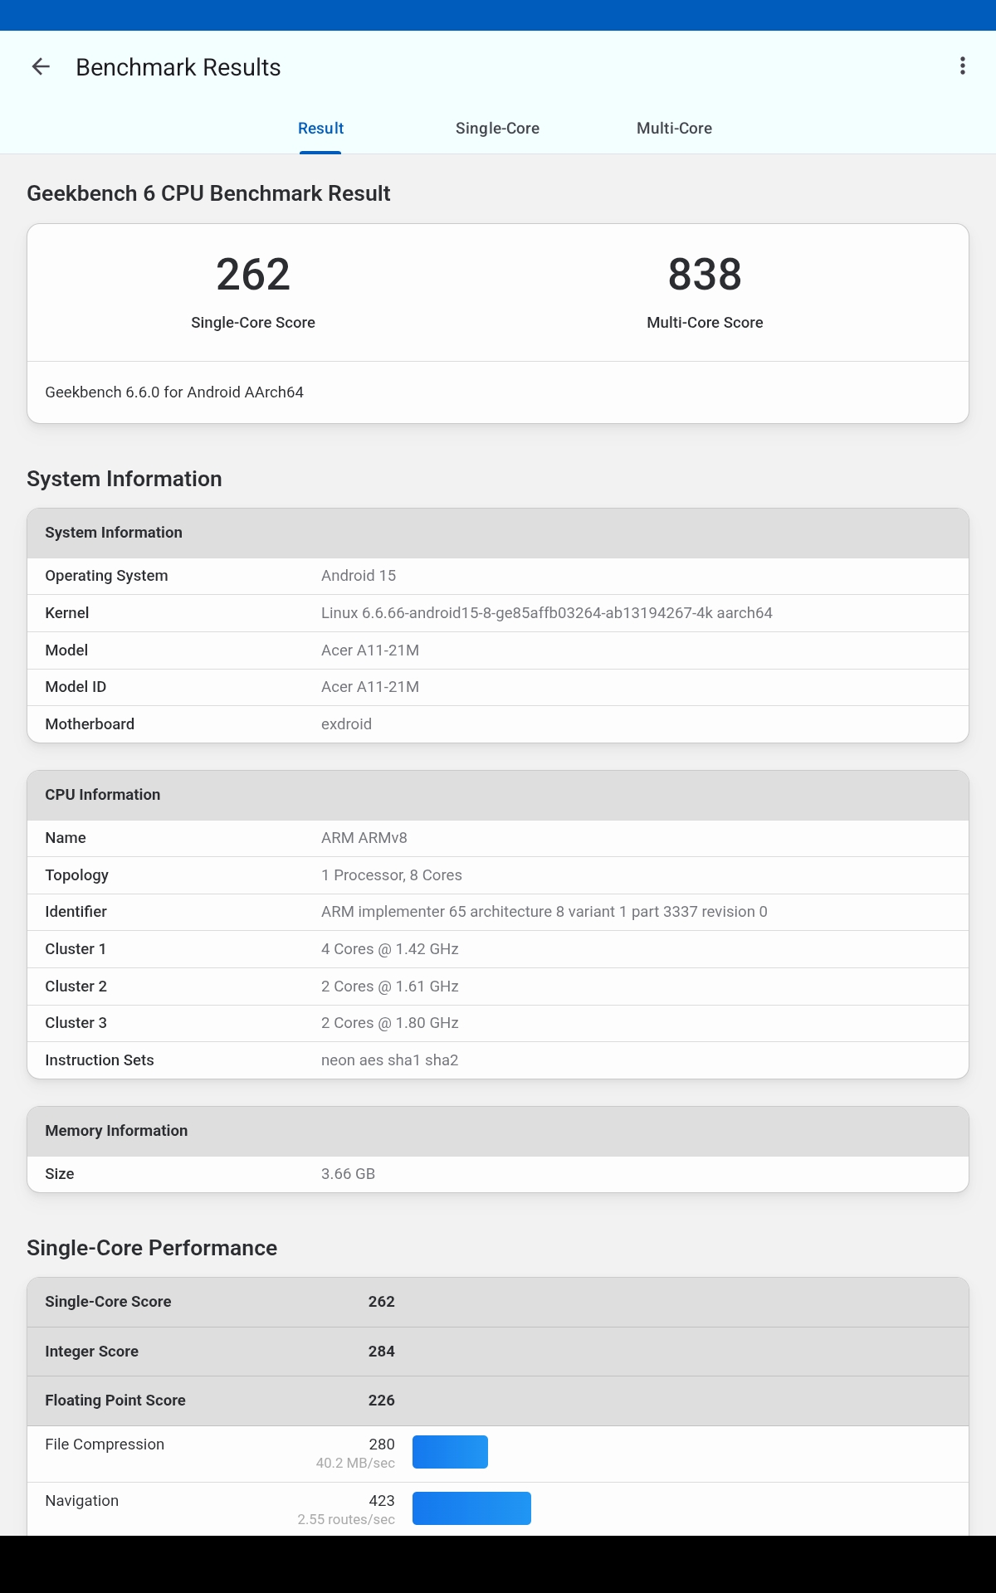996x1593 pixels.
Task: Tap the Cluster 3 row
Action: tap(498, 1023)
